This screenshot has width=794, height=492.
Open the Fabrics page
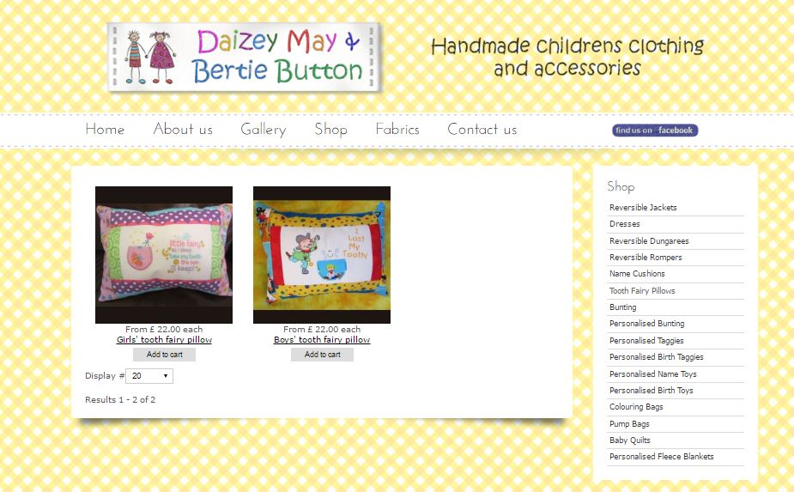[x=397, y=129]
